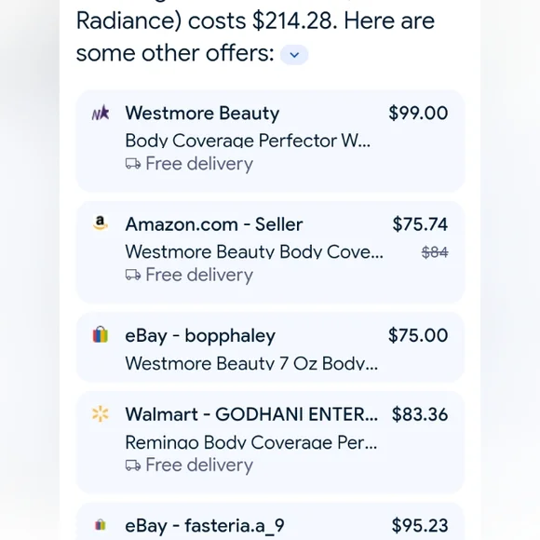The width and height of the screenshot is (540, 540).
Task: Click the Westmore Beauty store logo icon
Action: tap(101, 113)
